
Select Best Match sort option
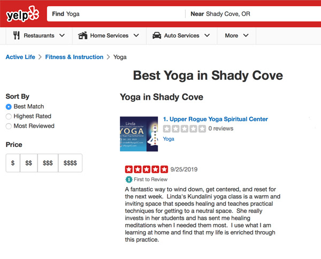[9, 107]
